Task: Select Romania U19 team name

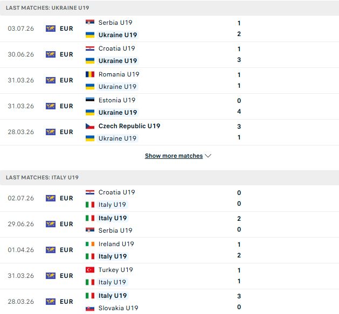Action: 119,74
